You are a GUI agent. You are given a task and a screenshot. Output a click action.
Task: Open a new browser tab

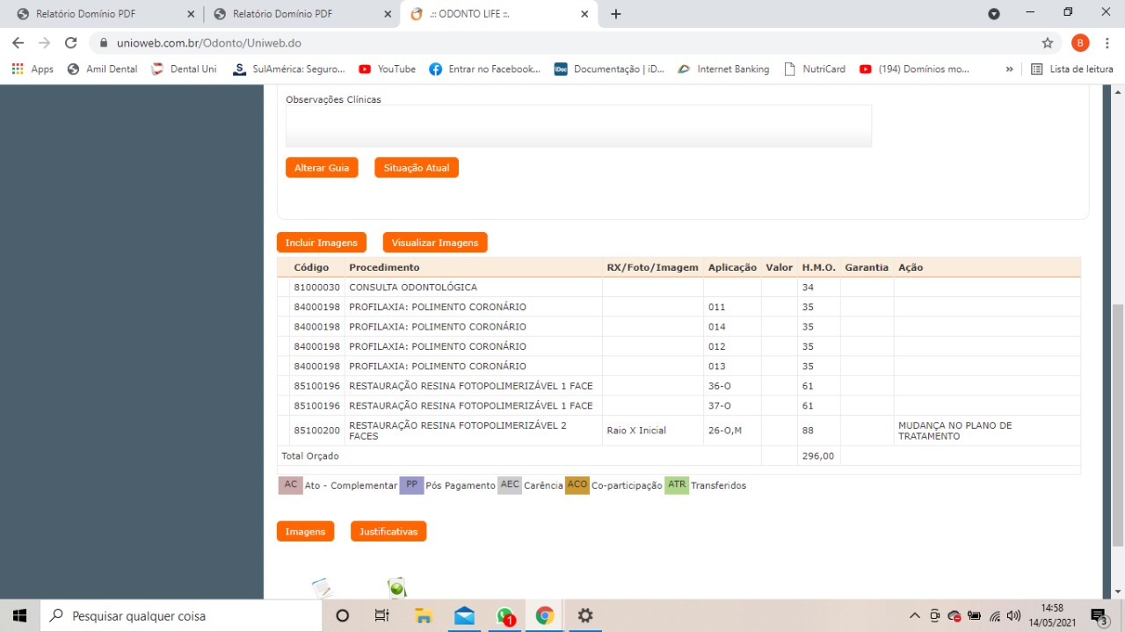click(x=616, y=14)
